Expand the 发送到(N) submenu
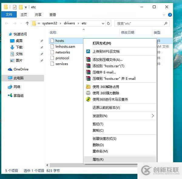The width and height of the screenshot is (182, 179). pos(120,116)
